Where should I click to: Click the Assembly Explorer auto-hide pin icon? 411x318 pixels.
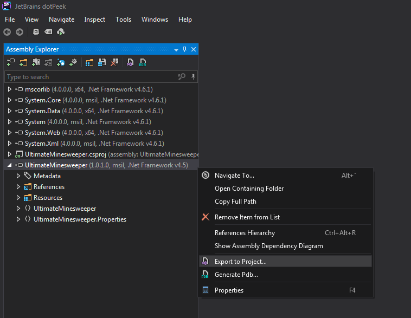point(184,49)
